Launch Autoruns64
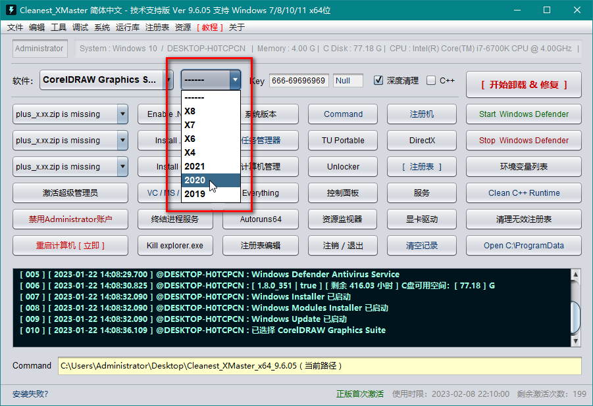This screenshot has width=593, height=406. (x=261, y=219)
